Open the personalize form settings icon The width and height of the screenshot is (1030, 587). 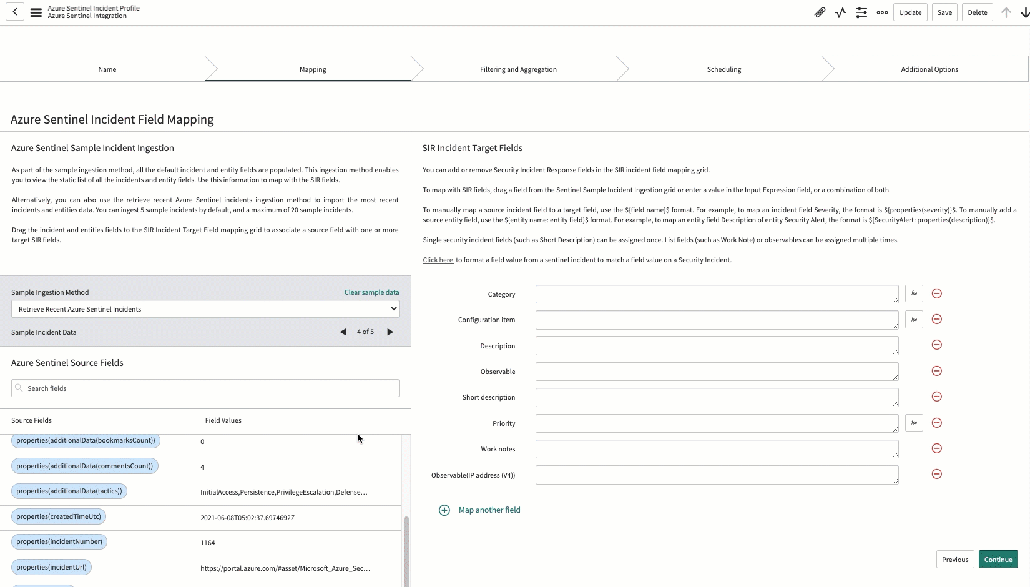[x=861, y=12]
